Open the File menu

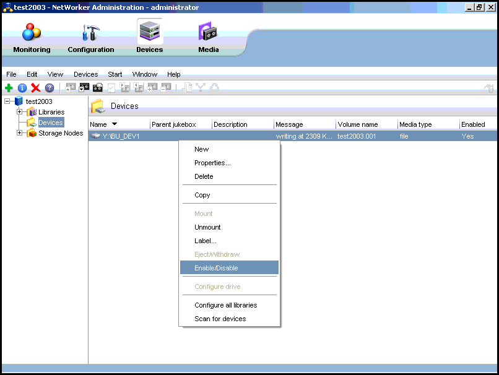pyautogui.click(x=11, y=74)
